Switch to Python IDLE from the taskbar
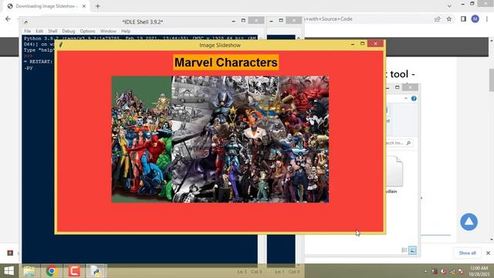The height and width of the screenshot is (278, 494). point(96,271)
